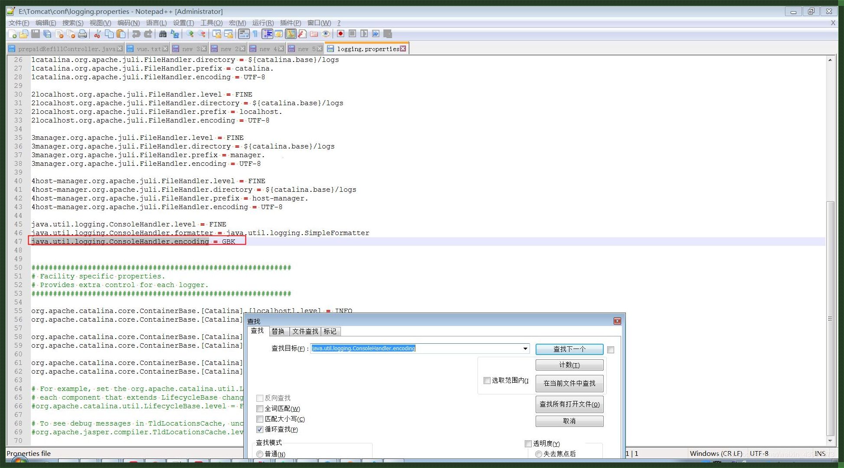This screenshot has height=468, width=844.
Task: Open 文件(F) menu in menu bar
Action: (18, 23)
